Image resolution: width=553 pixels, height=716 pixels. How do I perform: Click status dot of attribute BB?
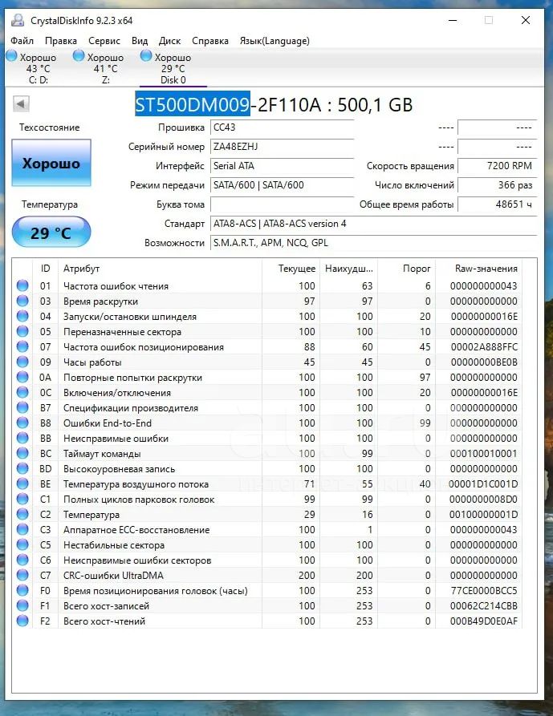click(22, 438)
